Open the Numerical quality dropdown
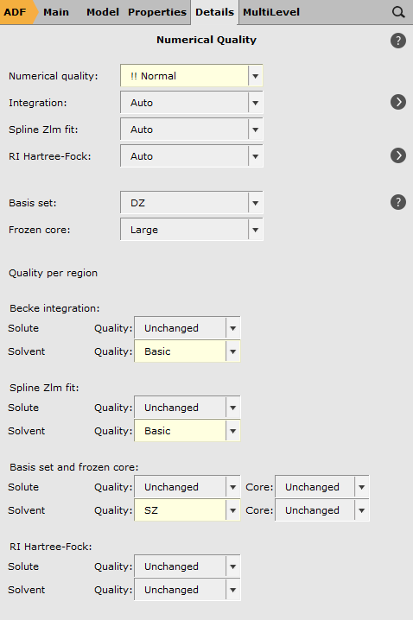The width and height of the screenshot is (413, 620). point(192,75)
